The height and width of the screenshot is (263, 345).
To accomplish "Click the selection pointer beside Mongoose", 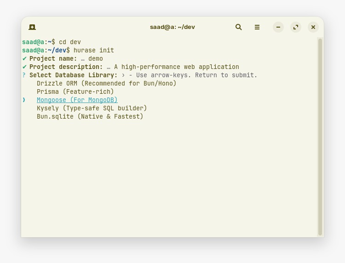I will point(24,100).
